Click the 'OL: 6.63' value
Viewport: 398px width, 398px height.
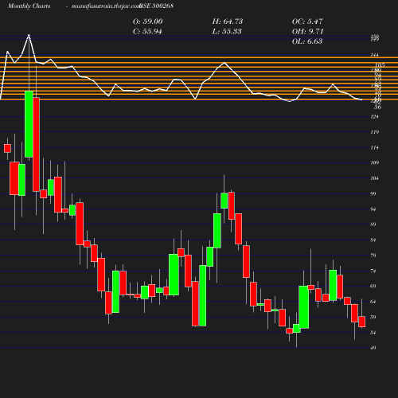[307, 41]
